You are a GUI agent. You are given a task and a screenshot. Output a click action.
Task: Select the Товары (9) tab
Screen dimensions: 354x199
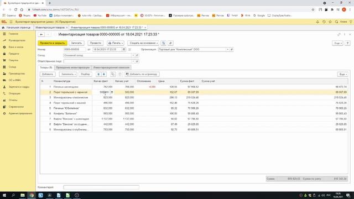[x=46, y=67]
